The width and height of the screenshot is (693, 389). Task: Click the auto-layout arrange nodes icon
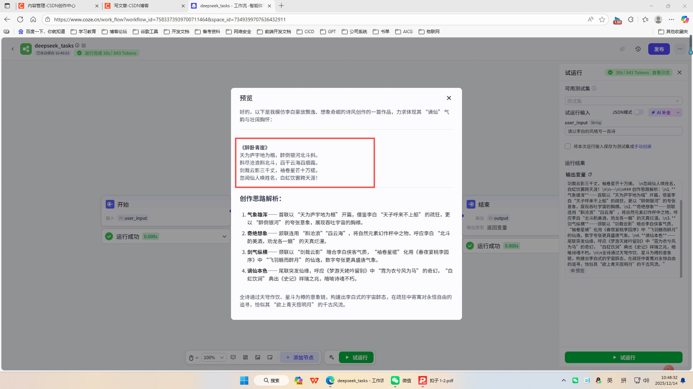pos(245,357)
